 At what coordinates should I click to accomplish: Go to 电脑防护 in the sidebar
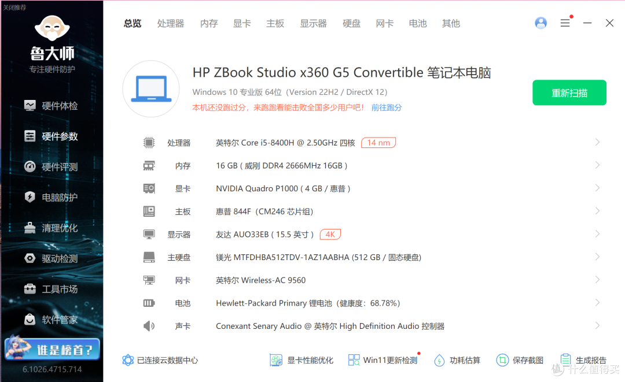click(51, 198)
